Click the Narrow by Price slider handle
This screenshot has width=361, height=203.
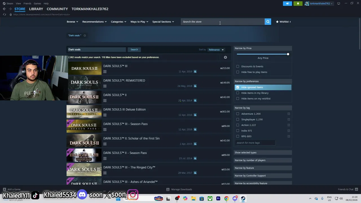tap(288, 54)
